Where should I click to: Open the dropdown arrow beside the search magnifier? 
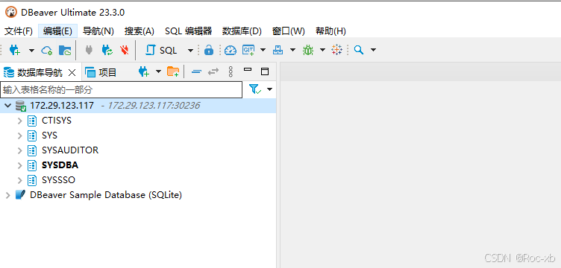click(x=373, y=50)
